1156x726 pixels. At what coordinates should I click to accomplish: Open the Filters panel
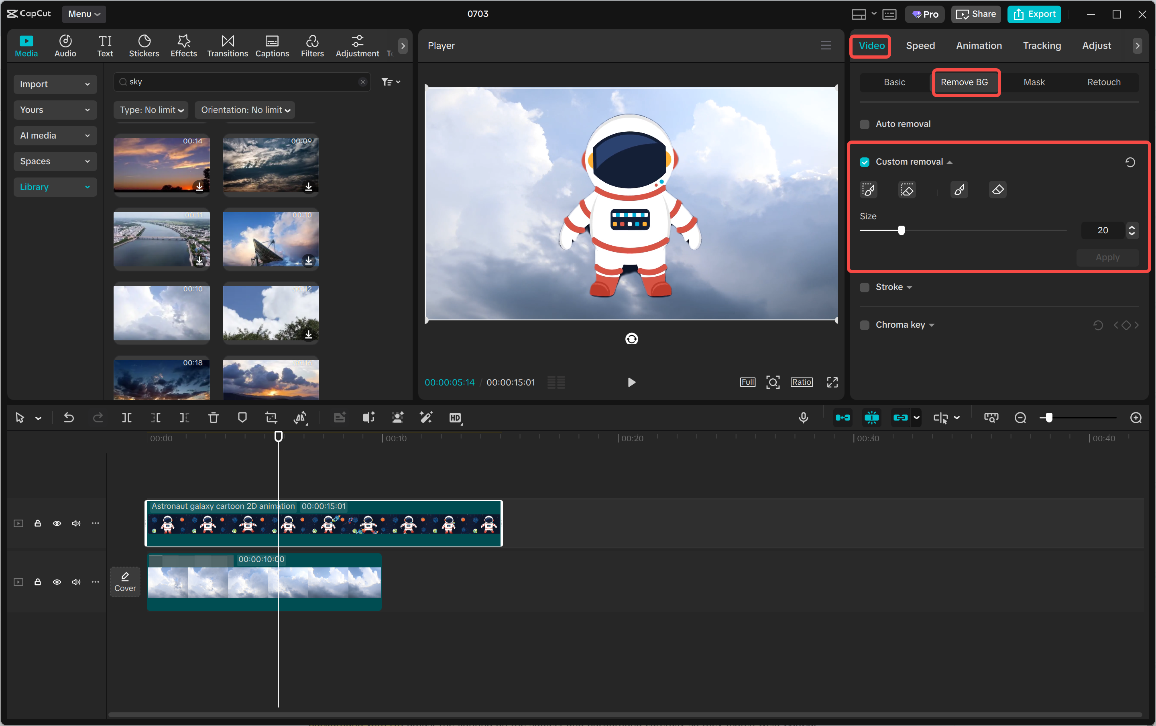(312, 46)
